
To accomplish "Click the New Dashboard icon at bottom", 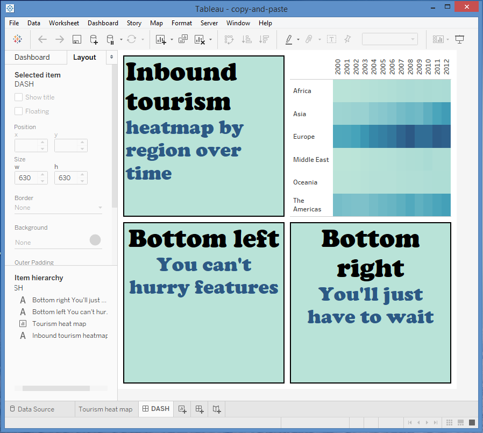I will click(199, 409).
